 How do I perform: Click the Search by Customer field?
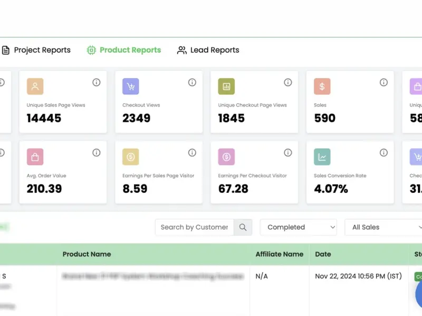pos(194,228)
